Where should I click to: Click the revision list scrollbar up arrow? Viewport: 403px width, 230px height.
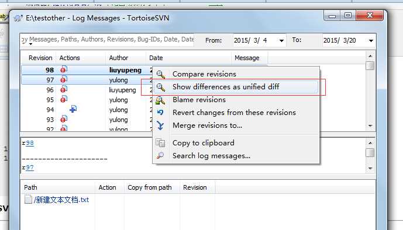[x=370, y=56]
